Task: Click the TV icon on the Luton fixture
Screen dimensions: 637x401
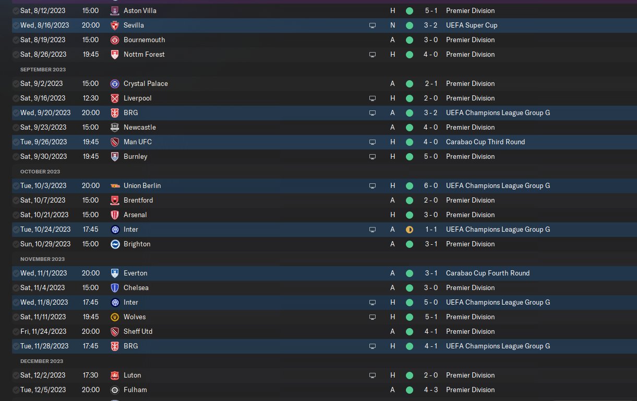Action: point(372,375)
